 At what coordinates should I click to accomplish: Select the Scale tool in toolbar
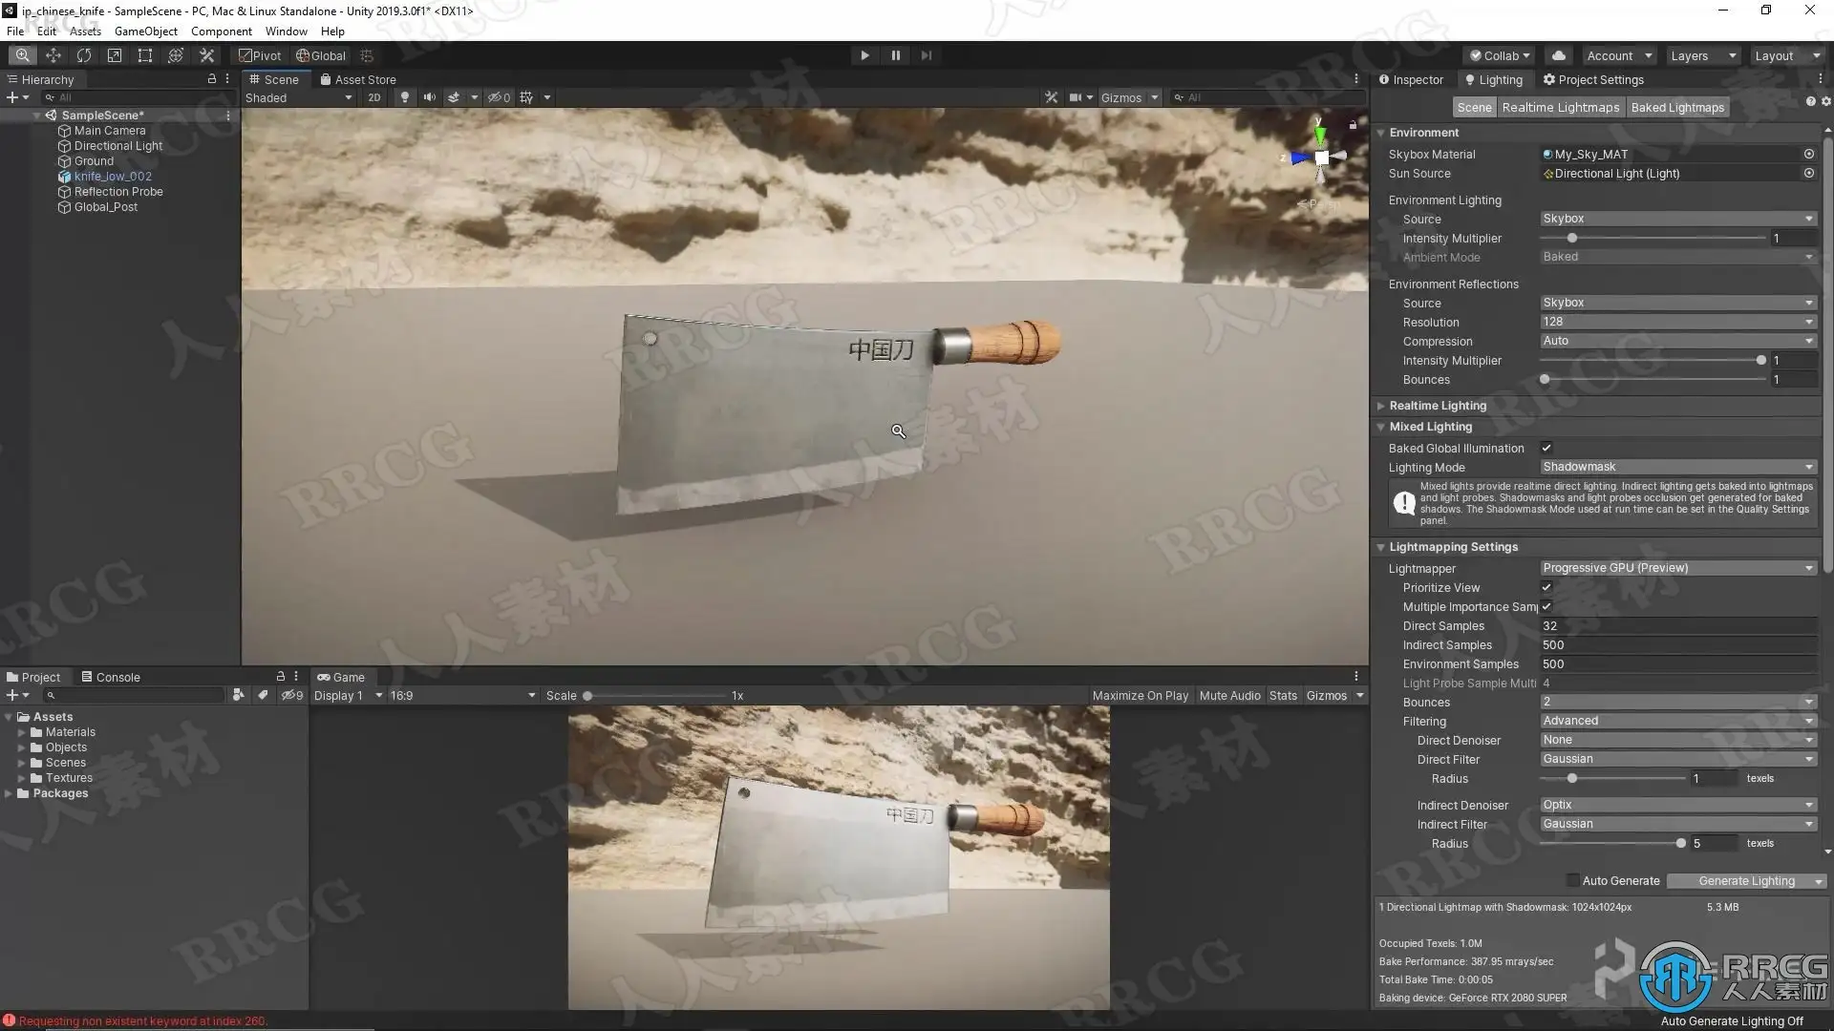point(115,55)
